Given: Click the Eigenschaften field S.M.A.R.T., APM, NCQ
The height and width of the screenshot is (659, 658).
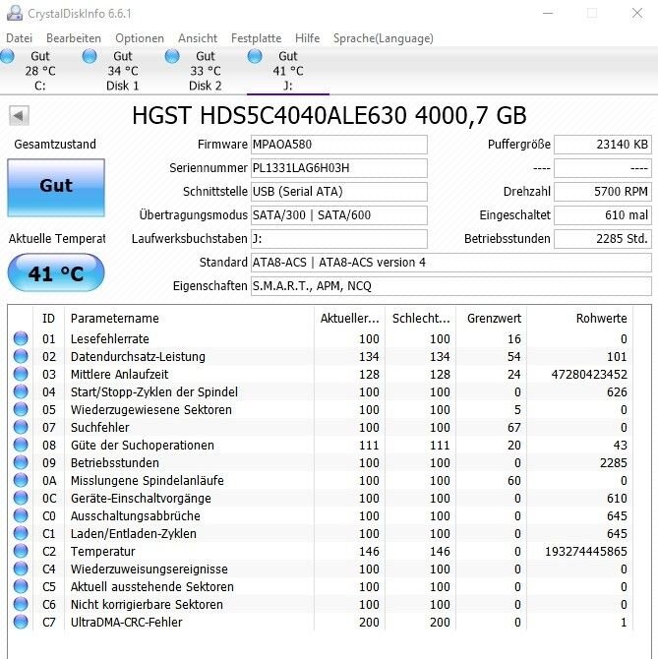Looking at the screenshot, I should (451, 286).
